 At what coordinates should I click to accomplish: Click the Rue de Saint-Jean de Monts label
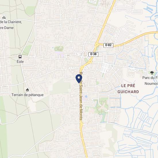(81, 96)
